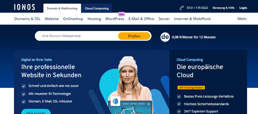
Task: Click checkmark beside 'Schnell und einfach wie nie zuvor'
Action: [24, 86]
